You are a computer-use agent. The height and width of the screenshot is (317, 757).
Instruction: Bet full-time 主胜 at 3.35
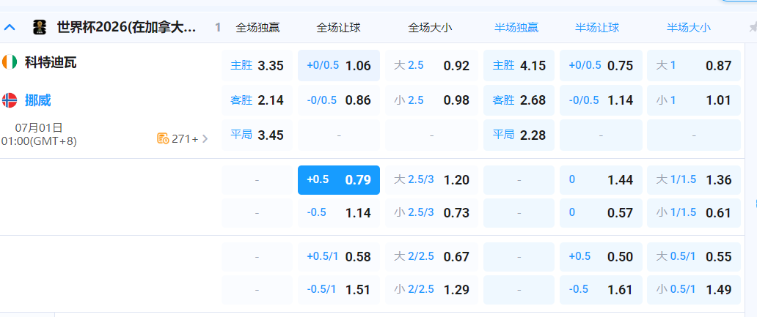[257, 65]
